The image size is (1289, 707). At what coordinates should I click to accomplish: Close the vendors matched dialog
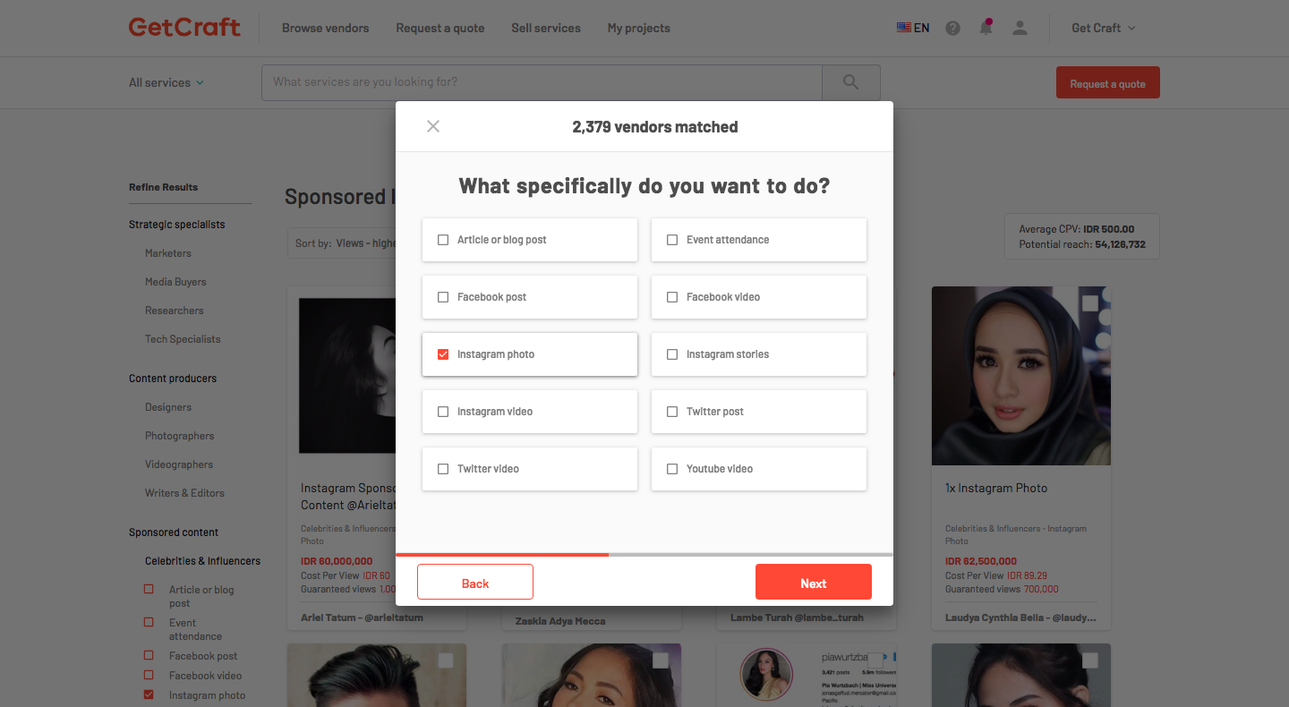point(433,126)
